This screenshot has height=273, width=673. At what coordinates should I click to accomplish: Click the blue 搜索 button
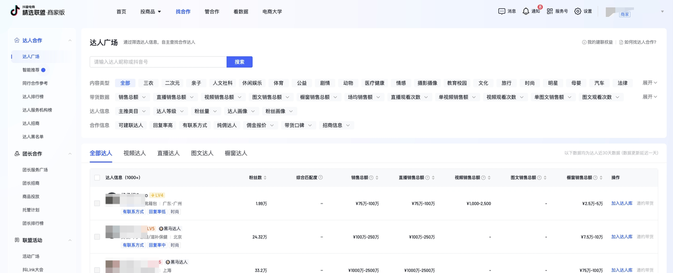pyautogui.click(x=239, y=62)
